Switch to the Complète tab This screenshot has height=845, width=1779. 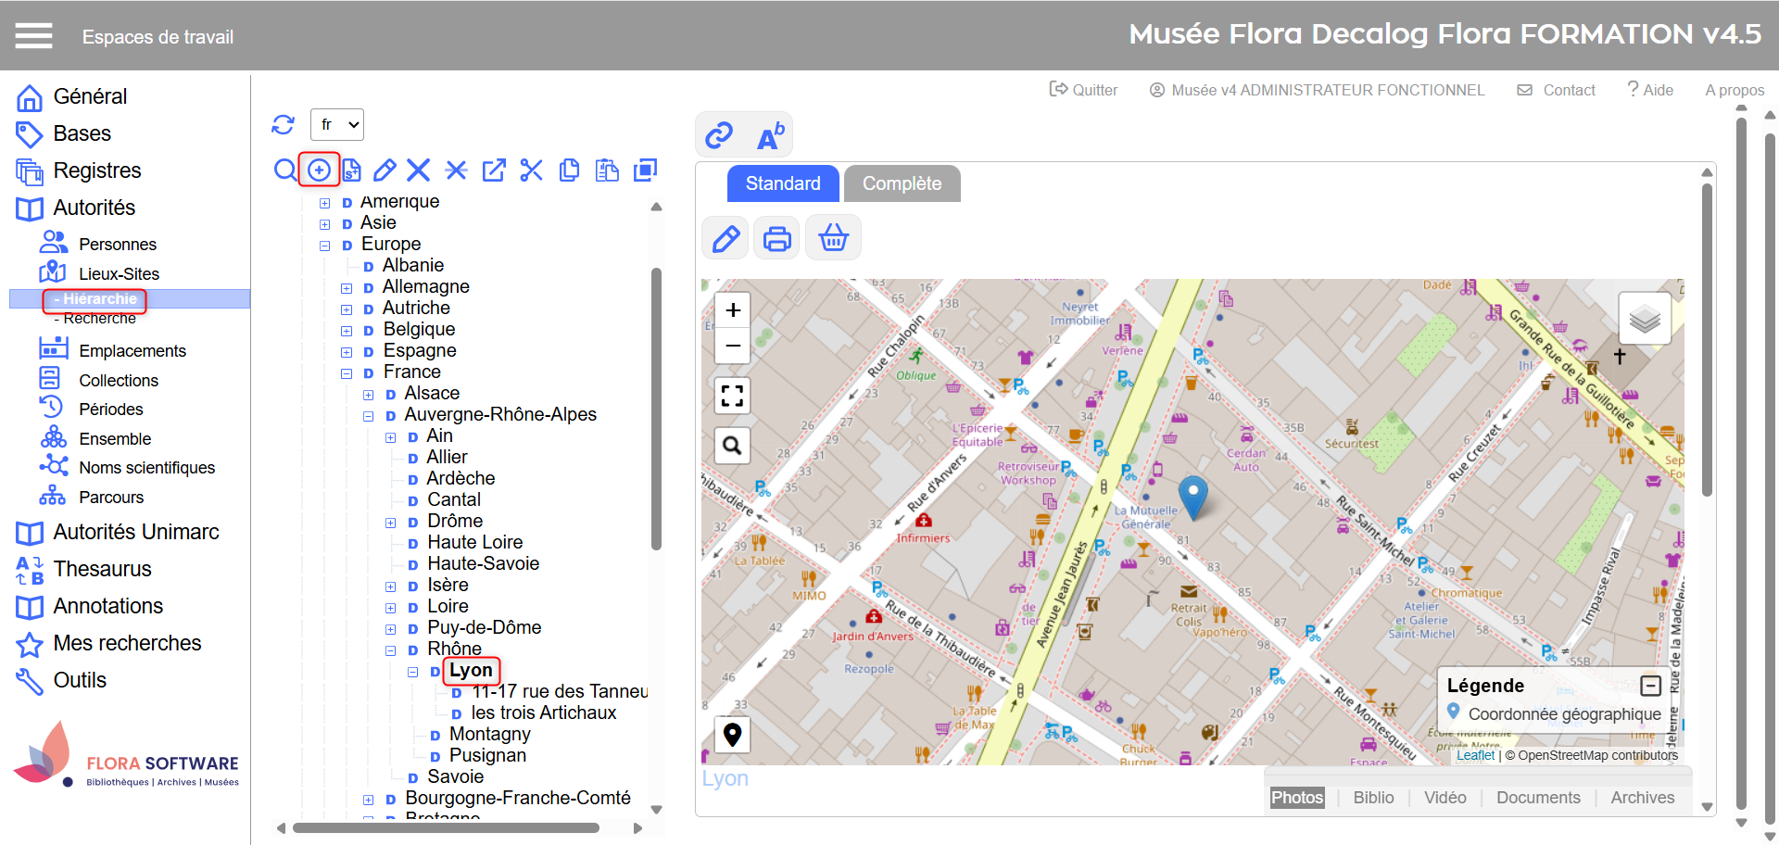(902, 183)
